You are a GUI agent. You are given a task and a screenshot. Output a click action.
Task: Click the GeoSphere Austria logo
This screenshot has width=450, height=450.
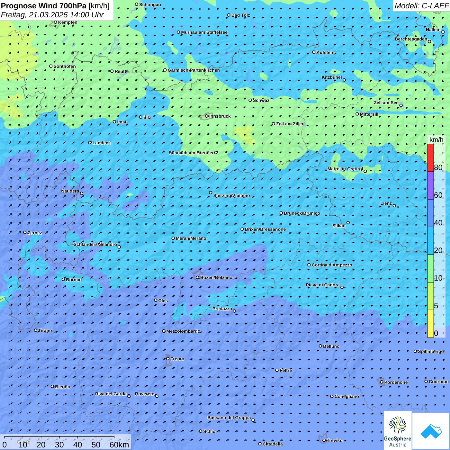(x=398, y=430)
